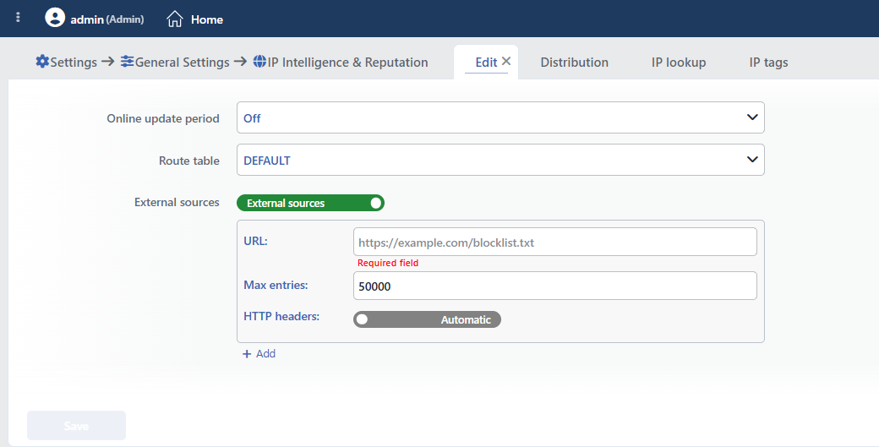Switch to the Distribution tab

click(x=574, y=63)
